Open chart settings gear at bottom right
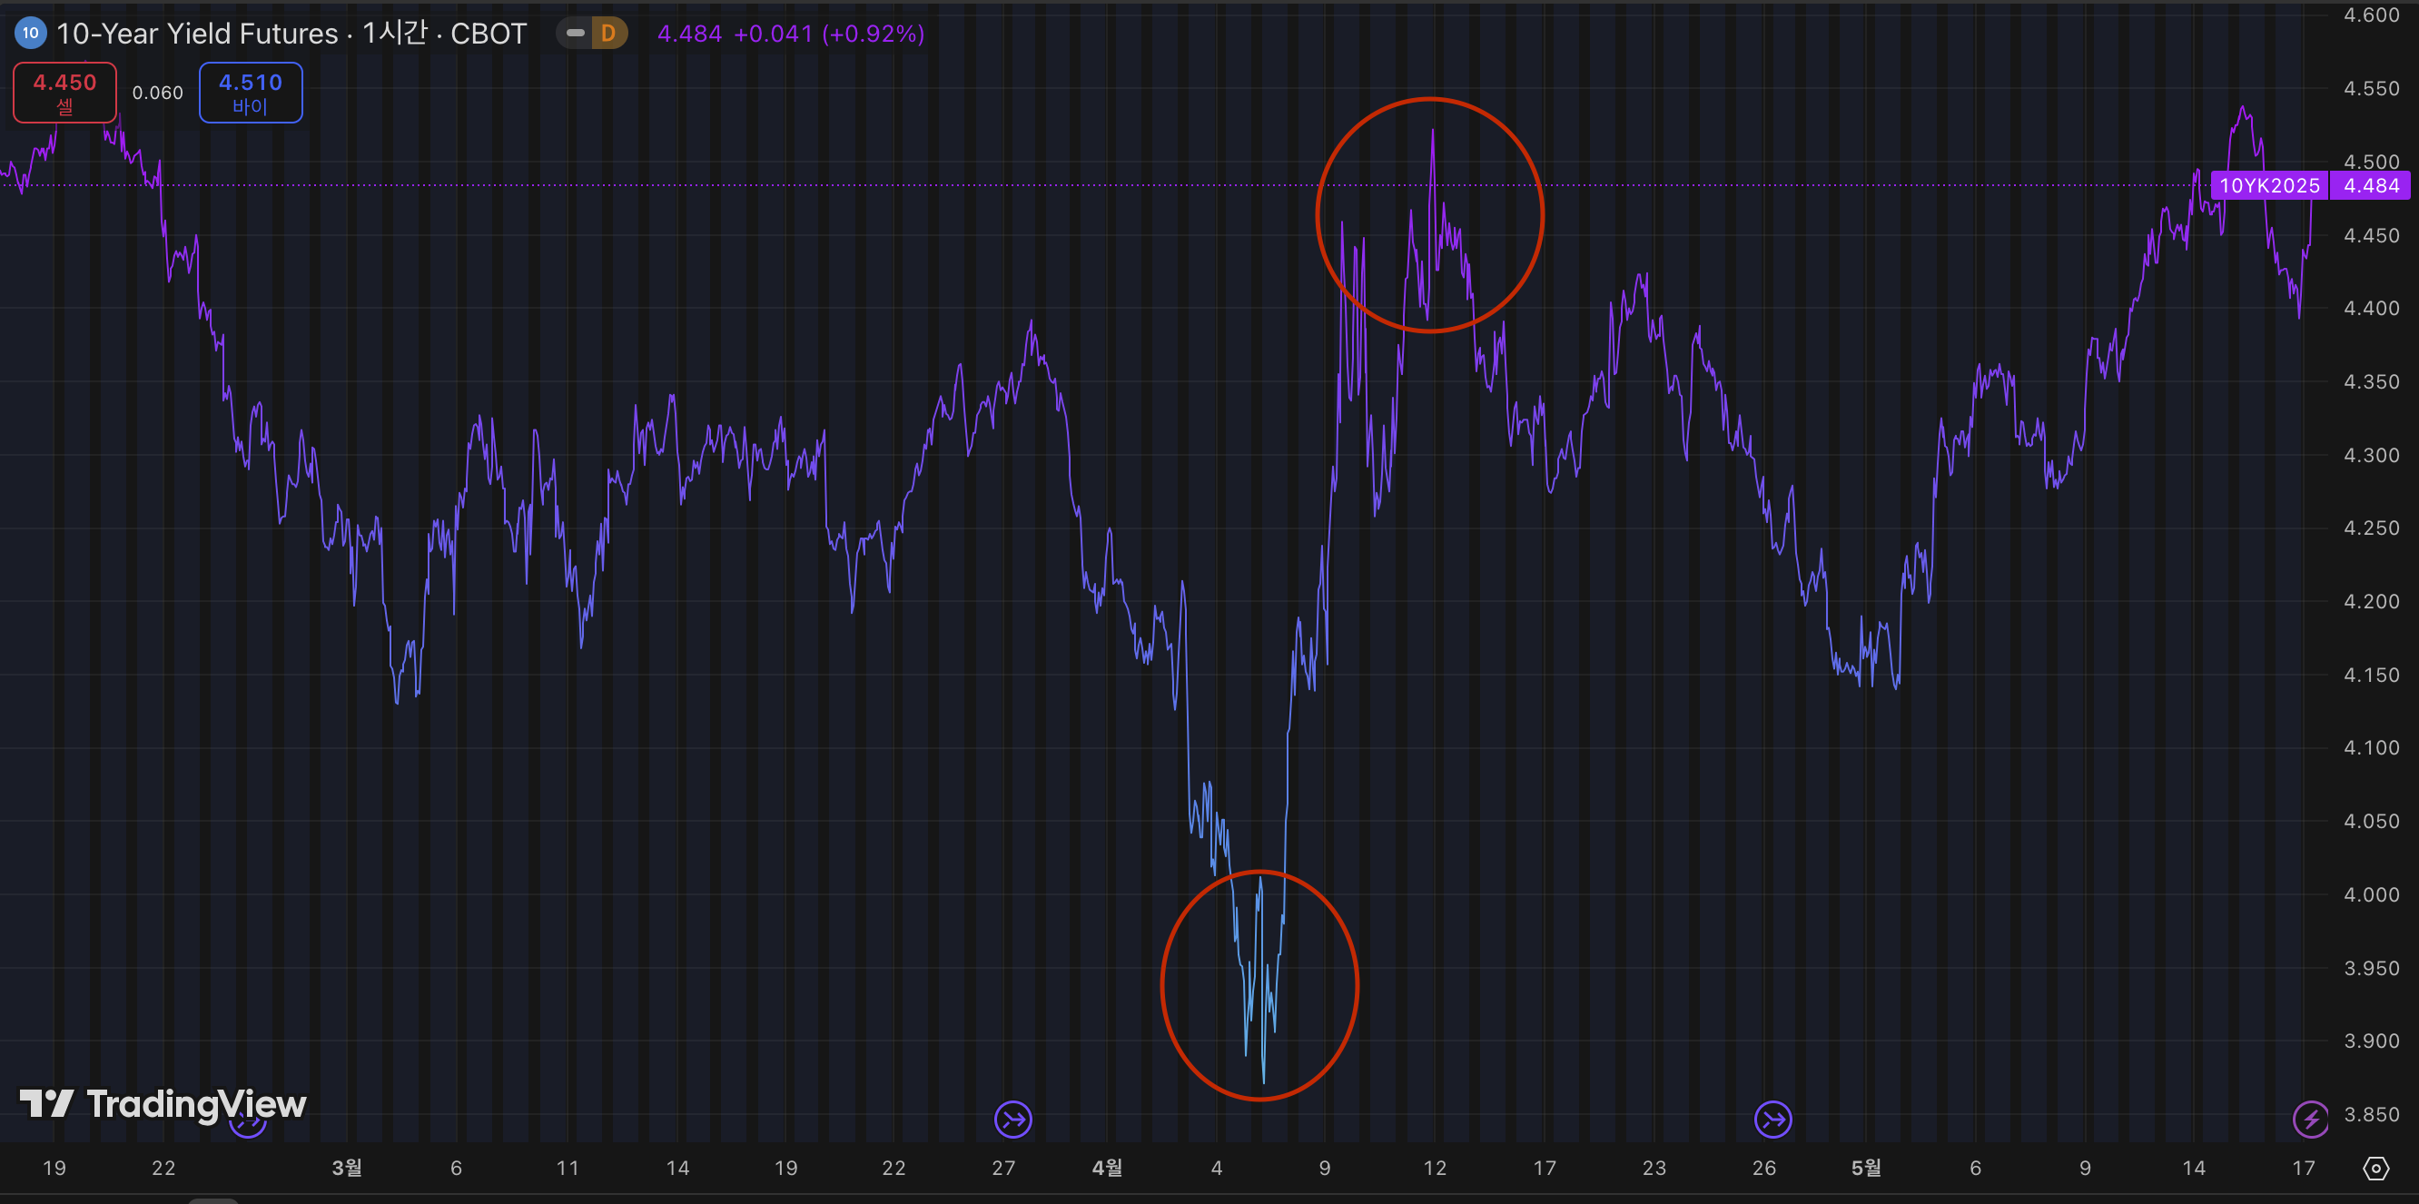This screenshot has width=2419, height=1204. pos(2375,1169)
